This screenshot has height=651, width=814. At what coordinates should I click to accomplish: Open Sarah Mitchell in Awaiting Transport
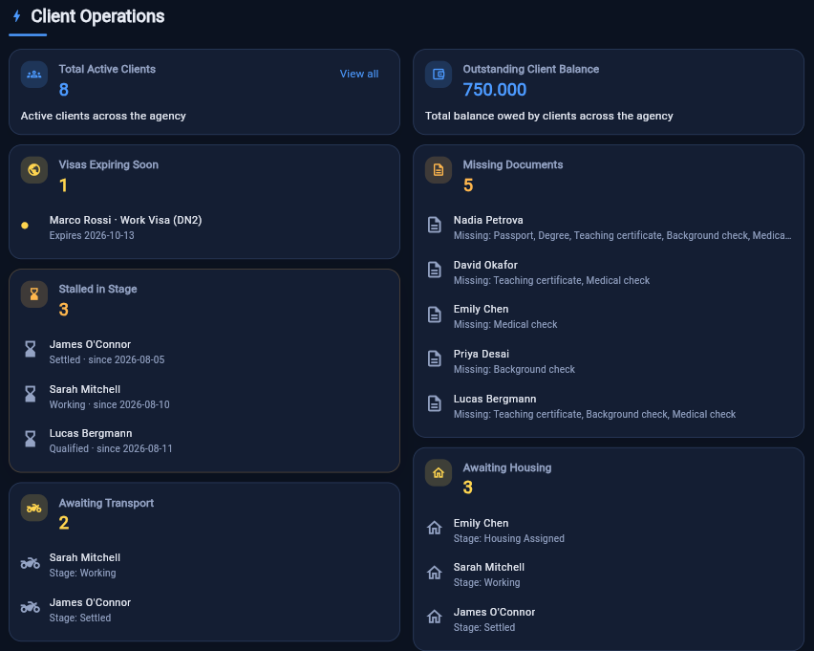(x=85, y=557)
